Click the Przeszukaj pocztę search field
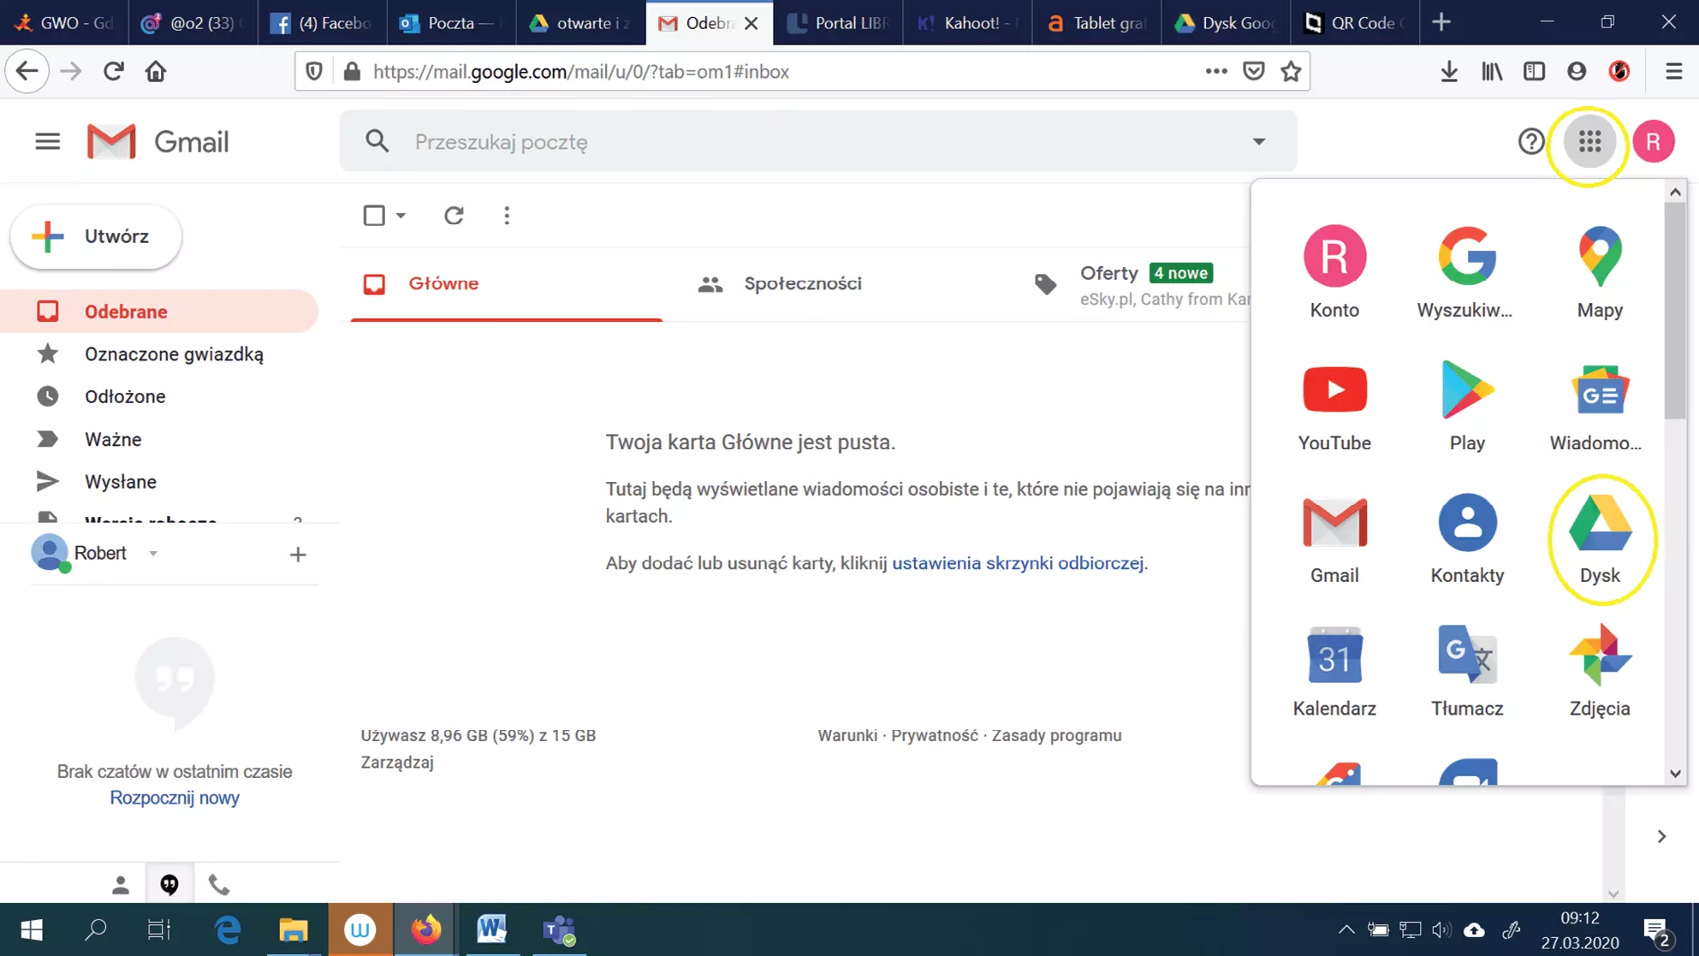1699x956 pixels. click(x=817, y=142)
